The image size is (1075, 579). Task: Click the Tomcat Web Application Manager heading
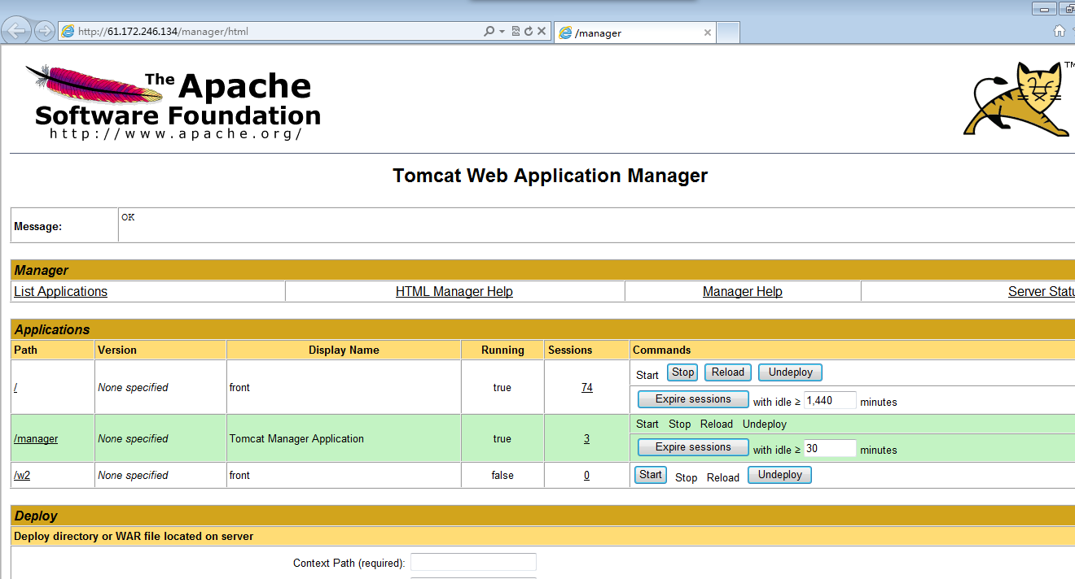551,176
